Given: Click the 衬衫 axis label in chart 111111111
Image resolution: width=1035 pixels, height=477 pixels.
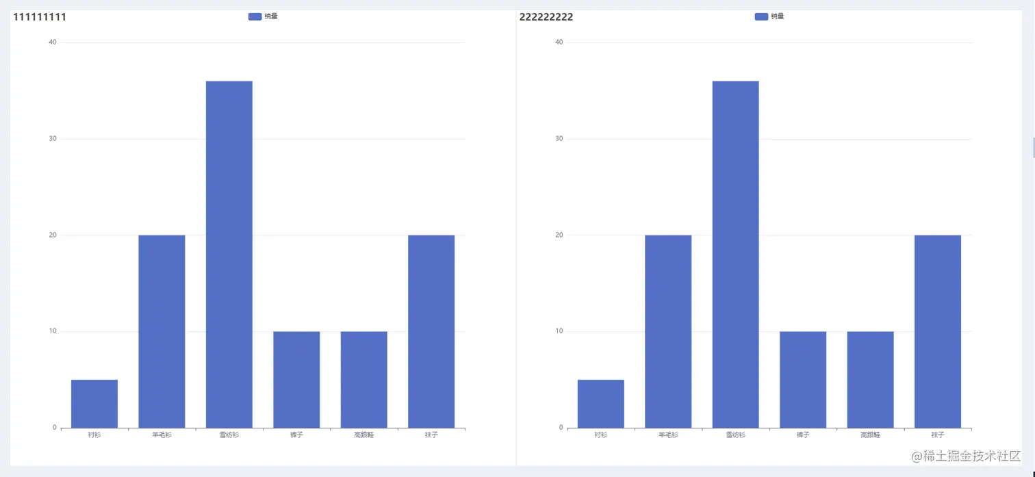Looking at the screenshot, I should point(94,435).
